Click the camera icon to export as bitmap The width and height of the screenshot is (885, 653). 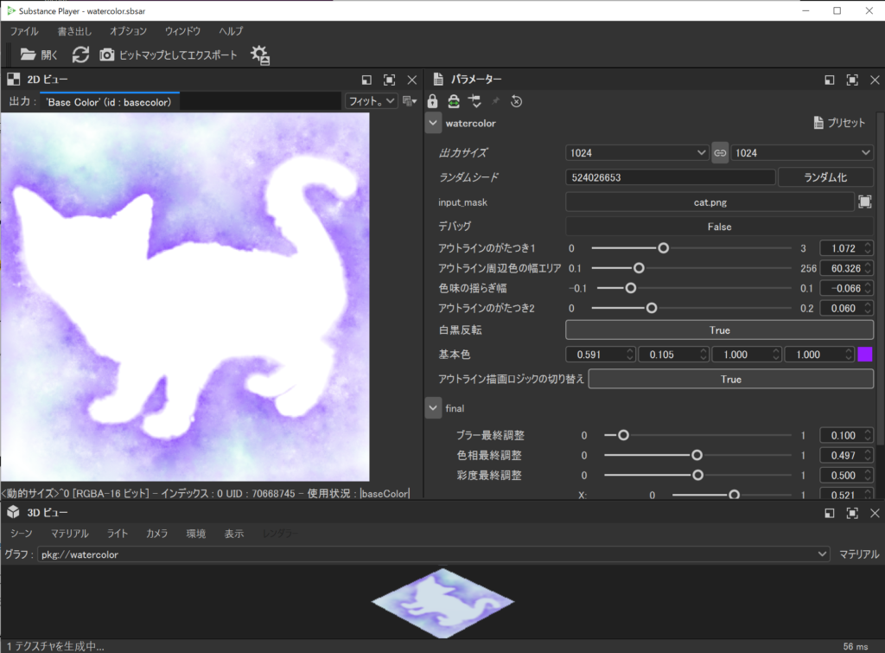click(x=107, y=54)
